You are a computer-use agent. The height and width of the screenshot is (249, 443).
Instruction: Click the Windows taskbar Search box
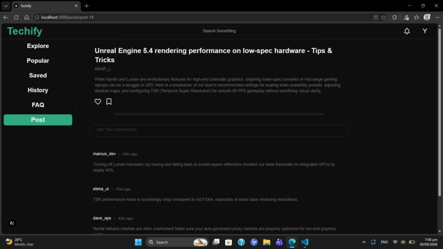[x=177, y=242]
